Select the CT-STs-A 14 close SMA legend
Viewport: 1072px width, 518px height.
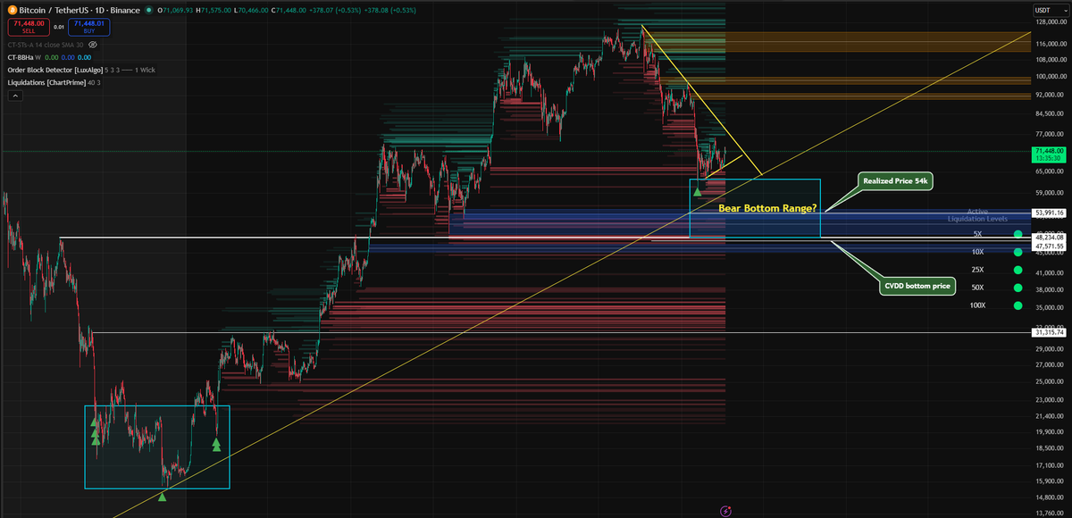(46, 44)
